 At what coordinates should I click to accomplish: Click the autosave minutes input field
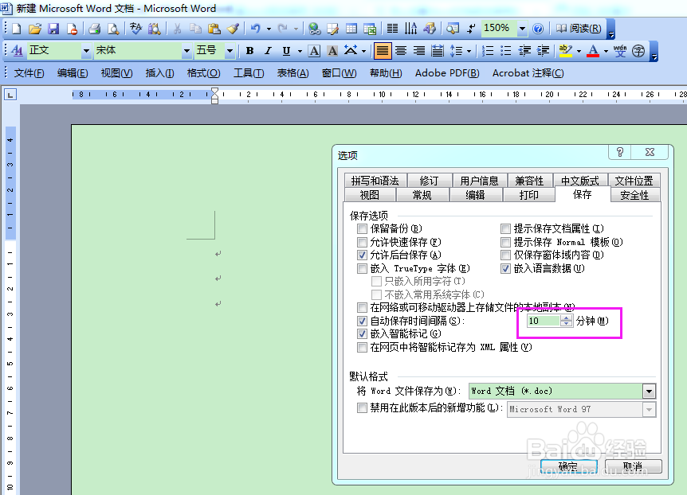tap(544, 321)
